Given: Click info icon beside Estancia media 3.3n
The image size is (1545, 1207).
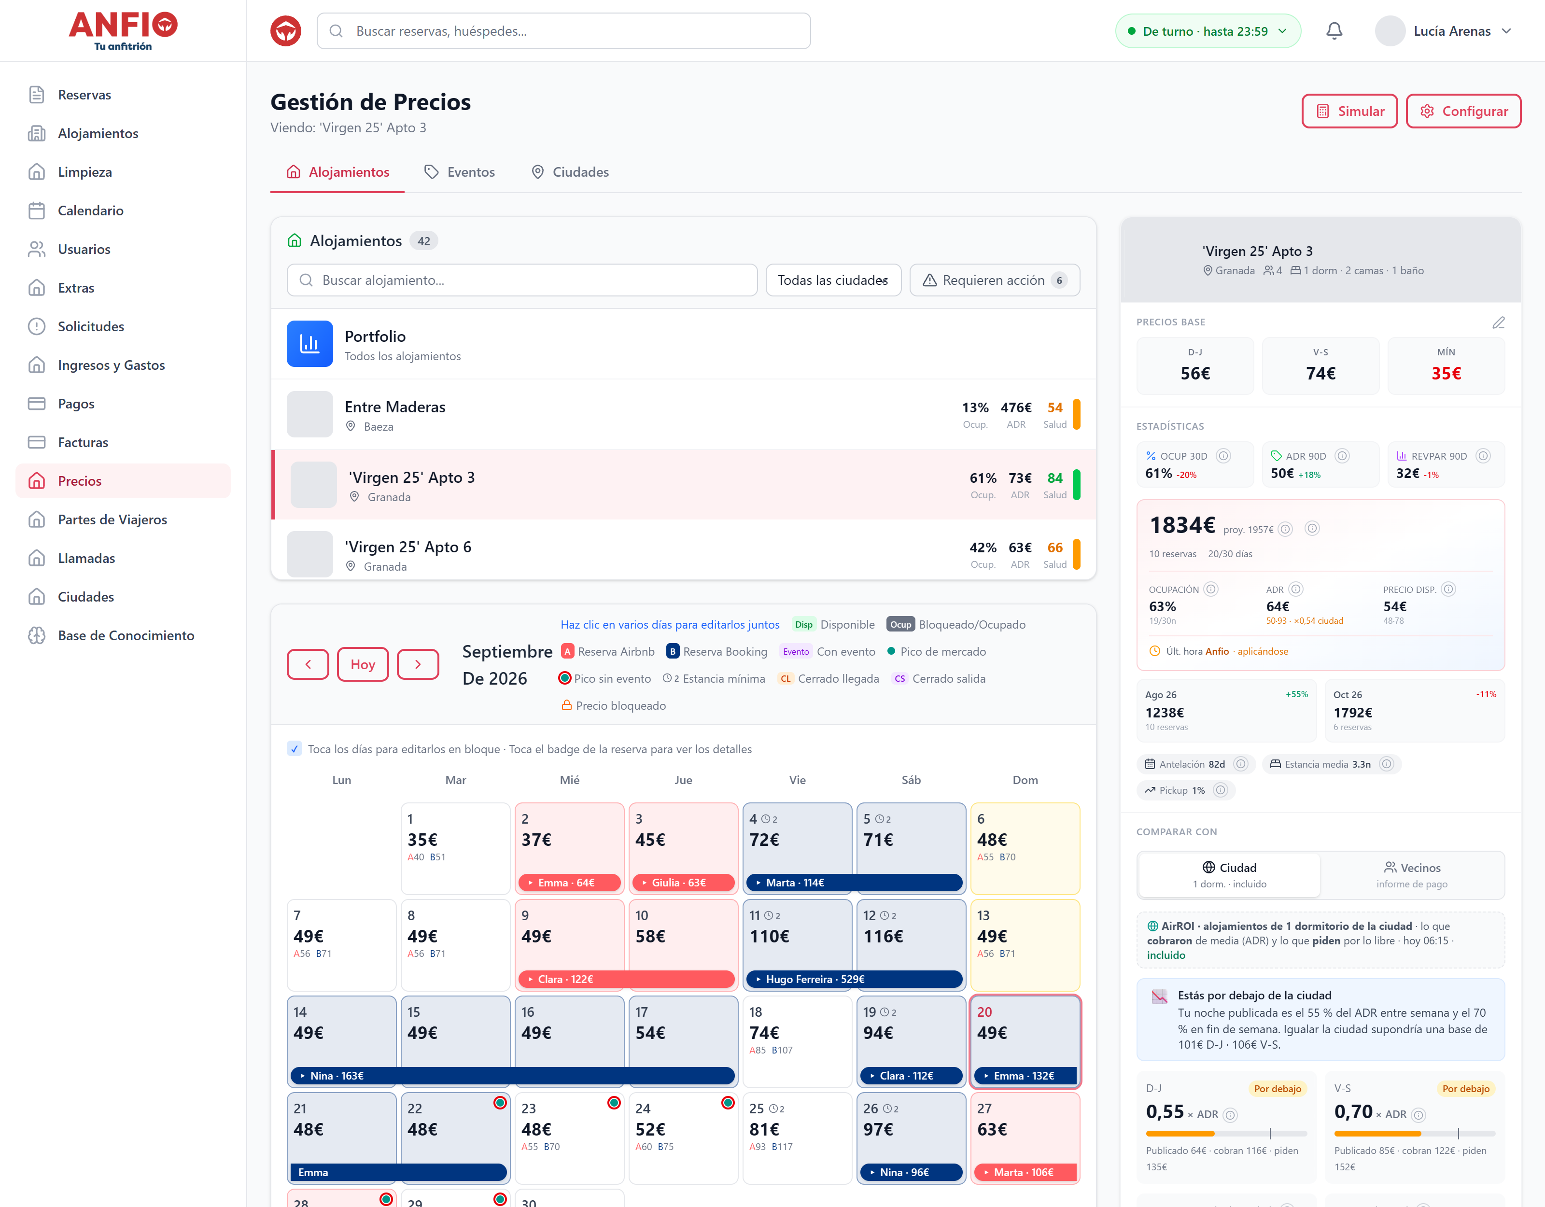Looking at the screenshot, I should tap(1387, 764).
